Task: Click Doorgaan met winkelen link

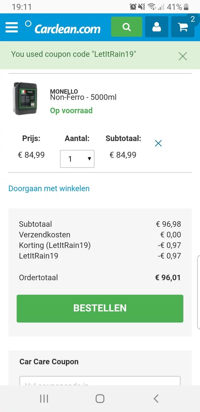Action: pos(49,188)
